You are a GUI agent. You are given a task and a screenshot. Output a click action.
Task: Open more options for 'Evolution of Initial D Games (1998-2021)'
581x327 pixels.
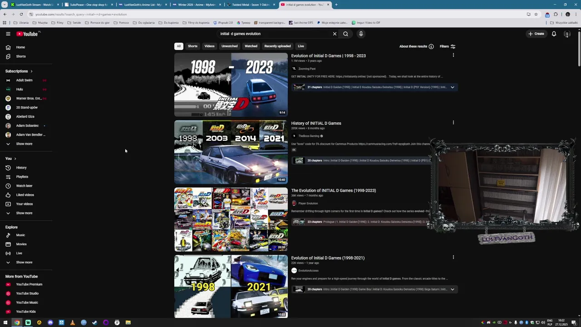tap(453, 258)
